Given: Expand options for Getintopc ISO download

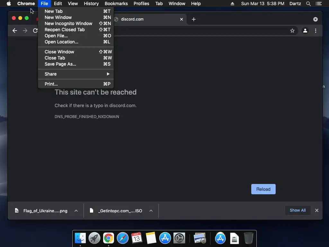Looking at the screenshot, I should (151, 211).
